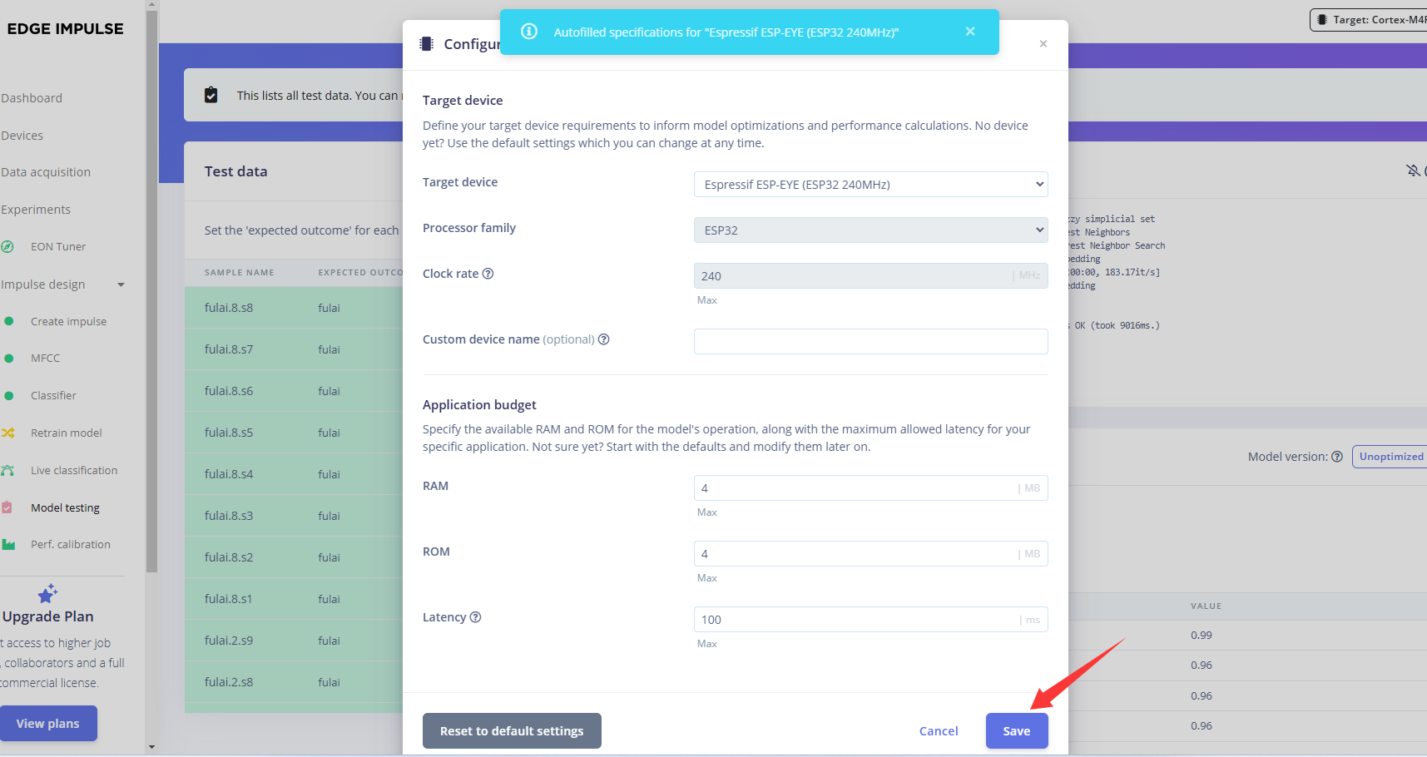The width and height of the screenshot is (1427, 757).
Task: Go to Live classification page
Action: pos(74,470)
